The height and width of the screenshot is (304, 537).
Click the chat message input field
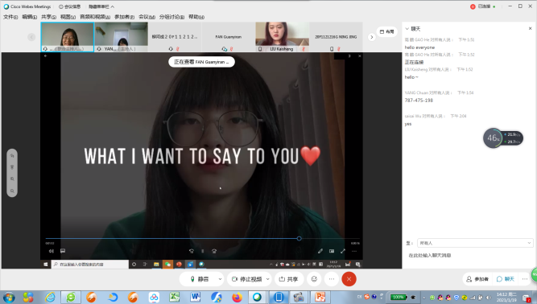coord(469,256)
